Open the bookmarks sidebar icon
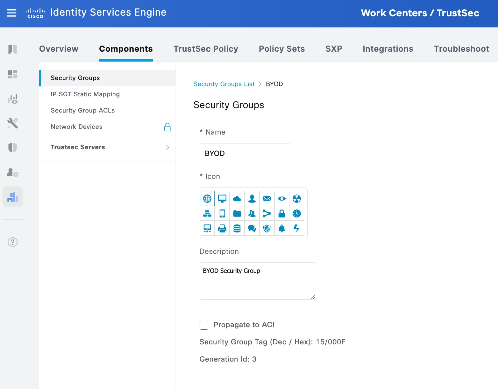498x389 pixels. click(13, 49)
